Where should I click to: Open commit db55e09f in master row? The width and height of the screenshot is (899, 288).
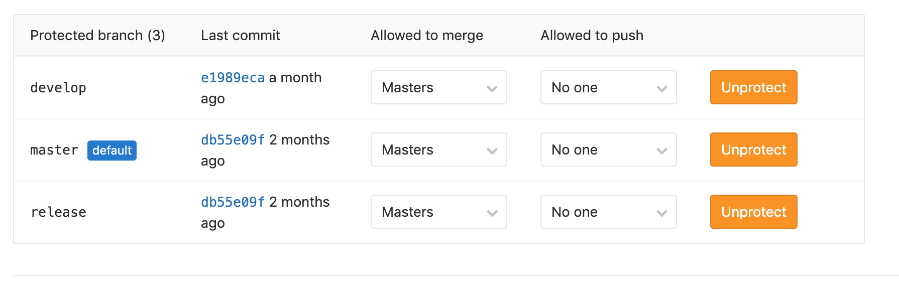(233, 140)
